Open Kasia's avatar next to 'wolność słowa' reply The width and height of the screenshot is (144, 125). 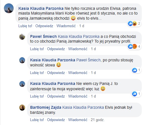22,60
